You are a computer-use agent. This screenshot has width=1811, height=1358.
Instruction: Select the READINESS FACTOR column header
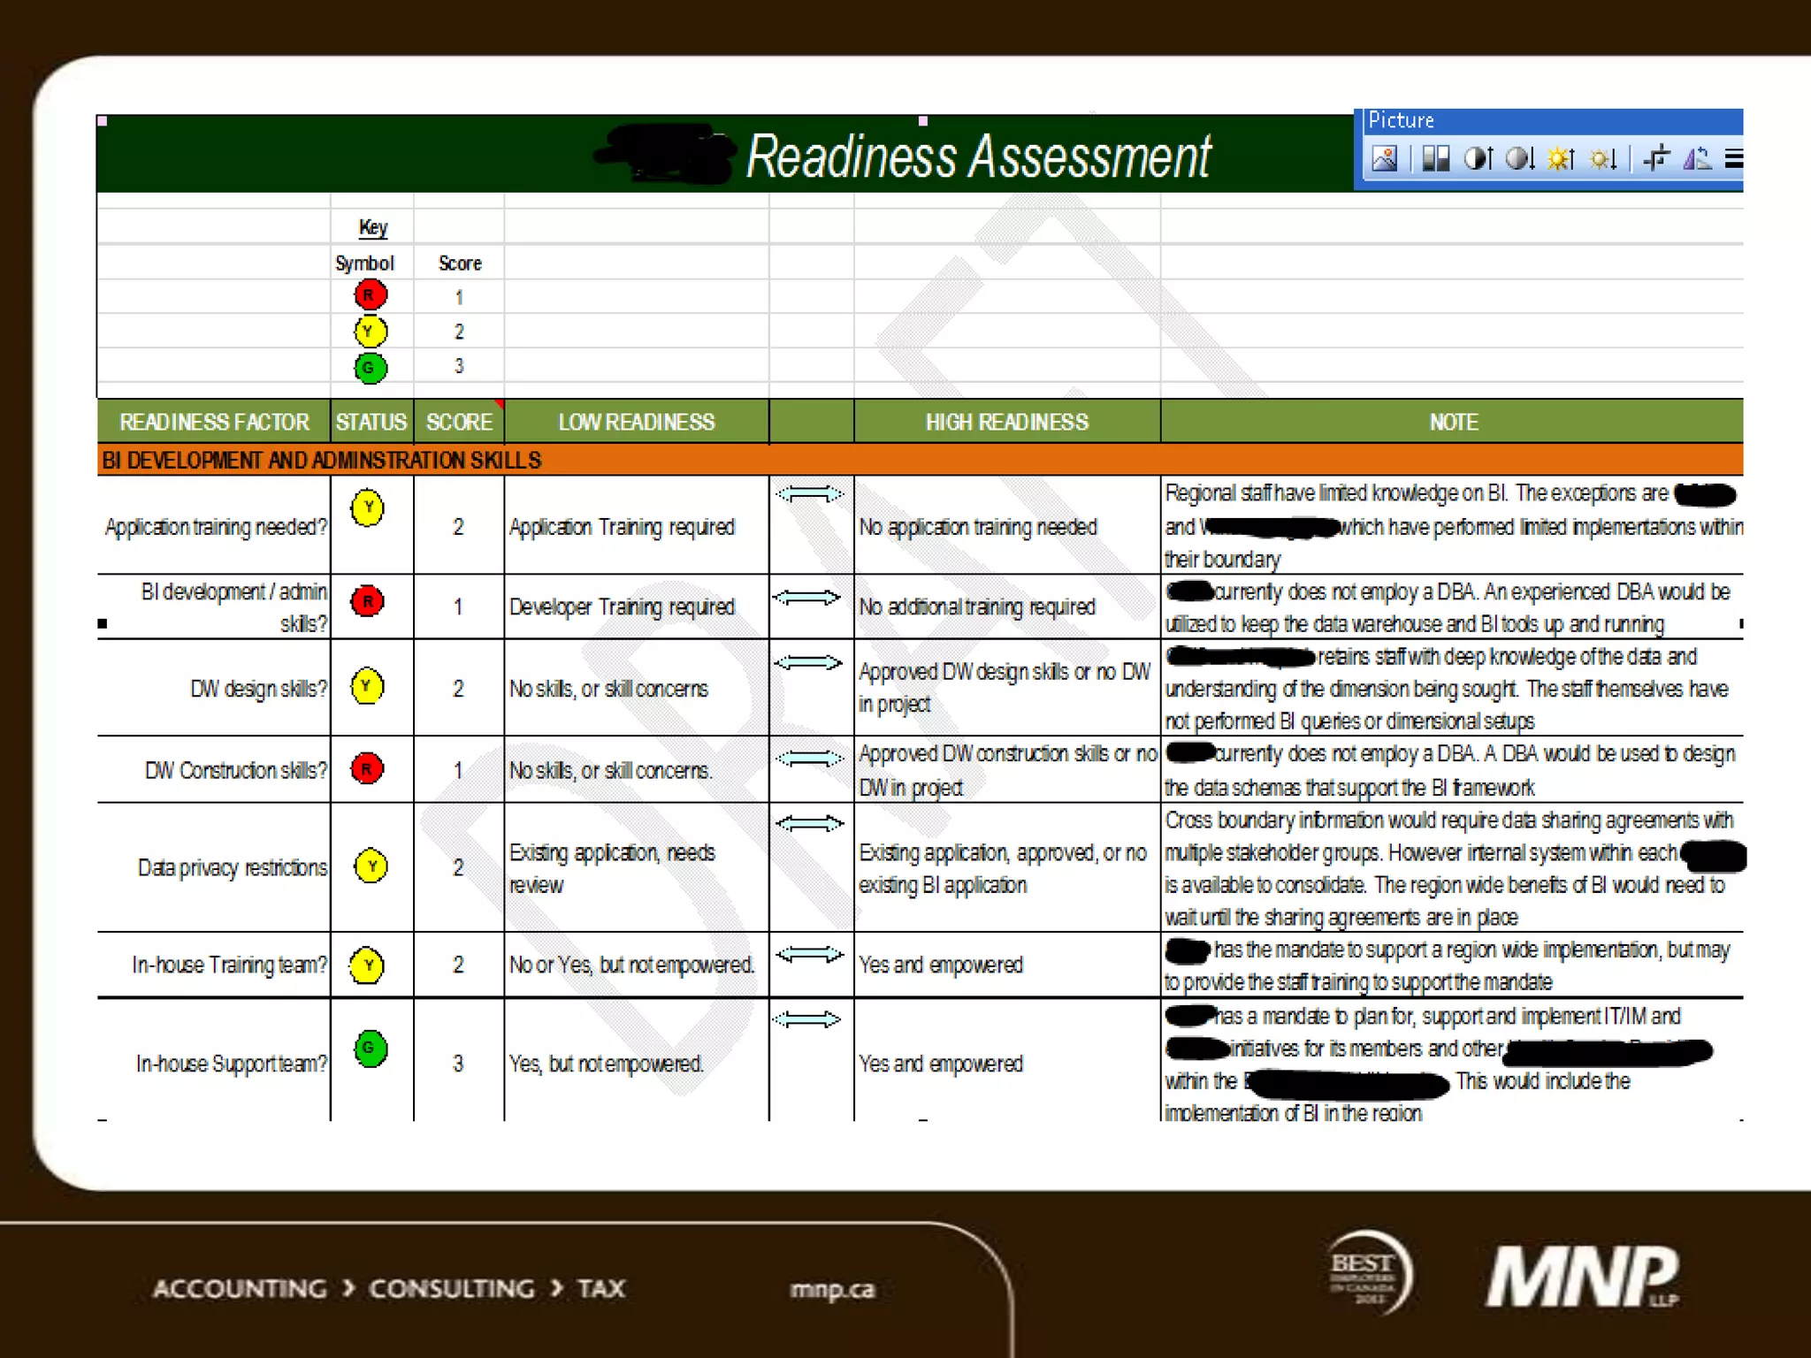214,422
